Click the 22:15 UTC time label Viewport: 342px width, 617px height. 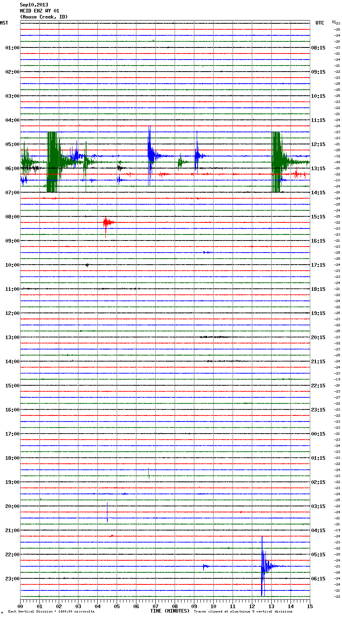[318, 385]
